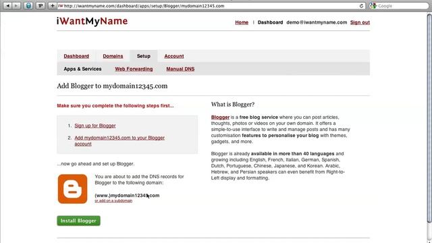Click the green Install Blogger button
Image resolution: width=432 pixels, height=243 pixels.
tap(78, 221)
